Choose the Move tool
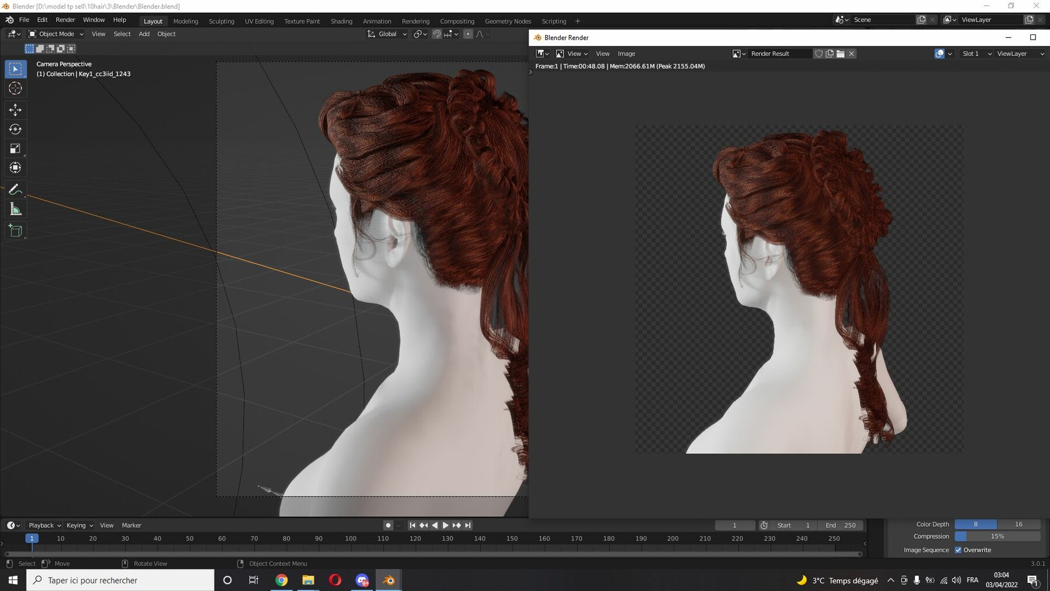Screen dimensions: 1050x591 [16, 110]
